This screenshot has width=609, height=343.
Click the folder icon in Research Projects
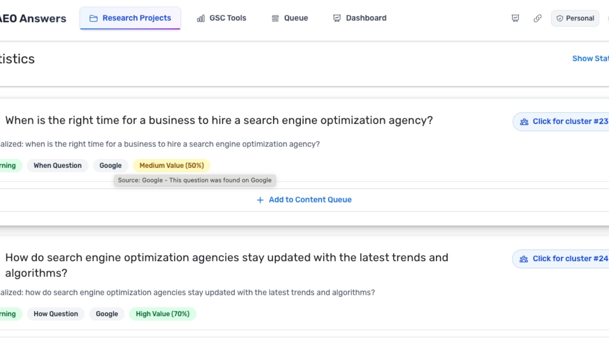[x=93, y=18]
